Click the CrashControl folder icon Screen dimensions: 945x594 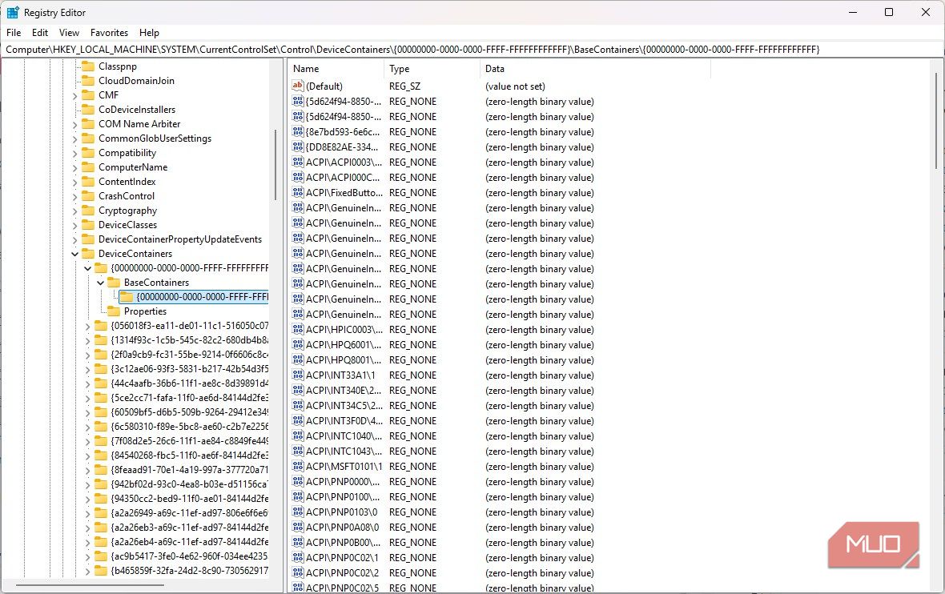[x=88, y=196]
